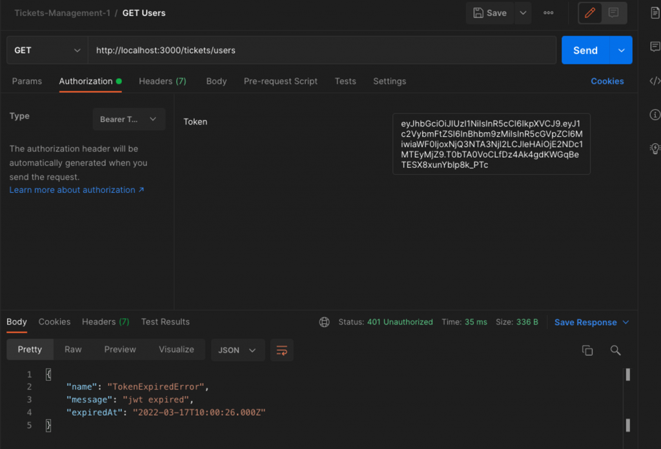Open the Bearer Token type dropdown
Screen dimensions: 661x449
tap(128, 119)
